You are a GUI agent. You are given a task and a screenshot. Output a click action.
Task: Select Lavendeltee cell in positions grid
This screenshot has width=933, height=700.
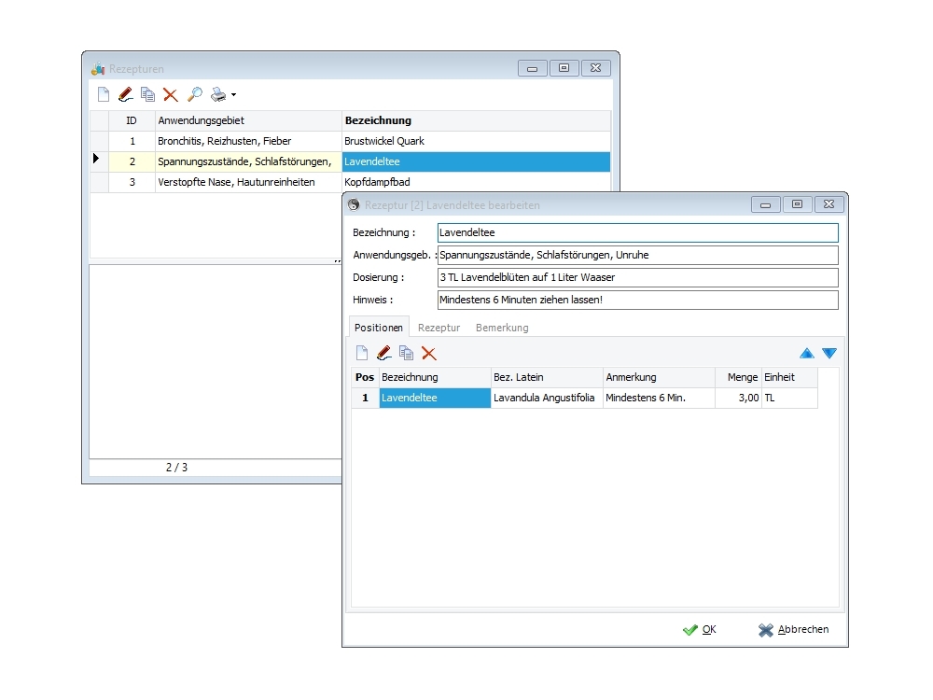point(435,399)
